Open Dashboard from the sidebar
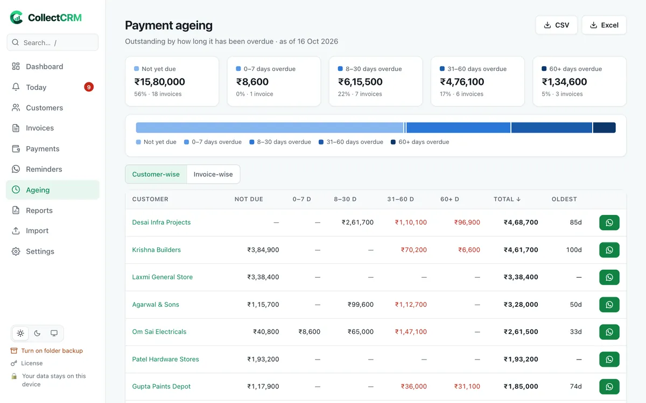Viewport: 646px width, 403px height. 53,67
